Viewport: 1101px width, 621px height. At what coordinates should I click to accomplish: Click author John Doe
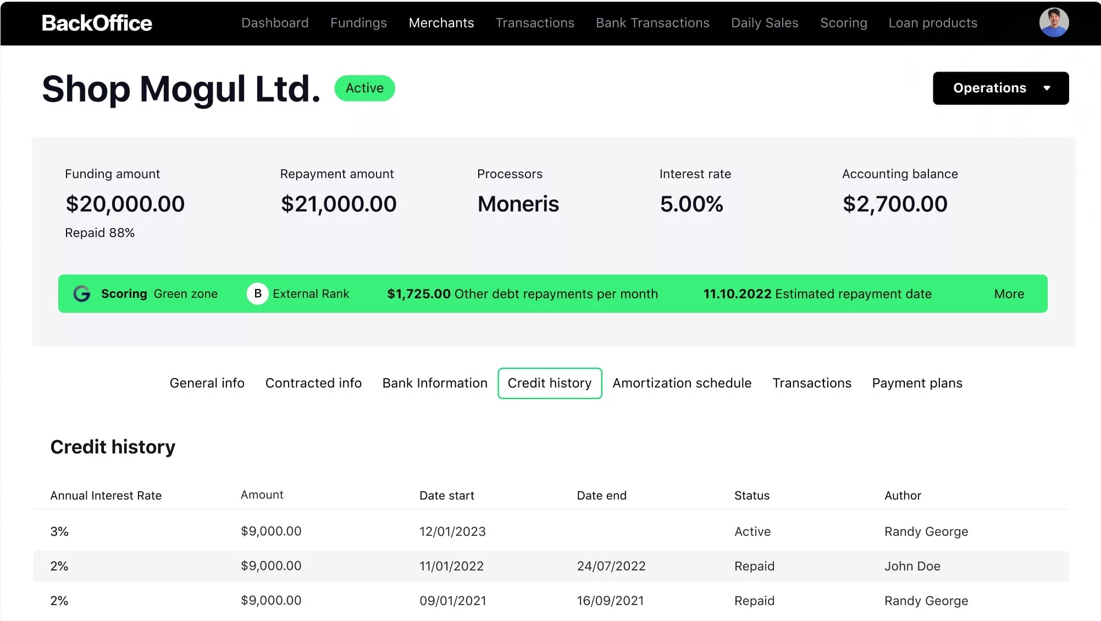tap(912, 566)
